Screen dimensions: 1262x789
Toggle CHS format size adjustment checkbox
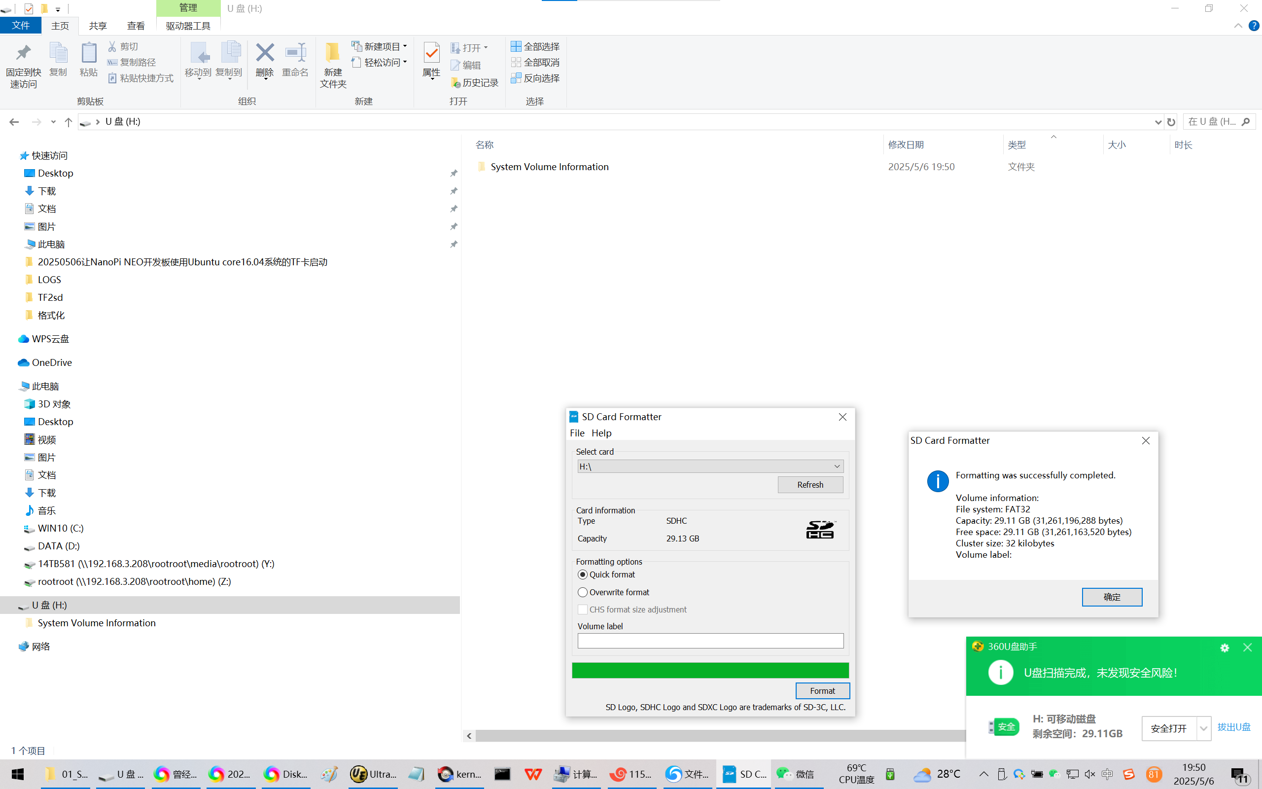(583, 610)
